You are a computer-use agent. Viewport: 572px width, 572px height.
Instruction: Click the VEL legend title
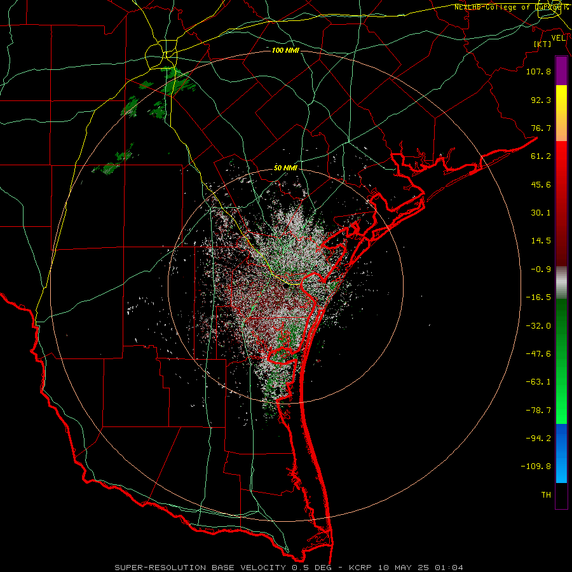coord(559,38)
